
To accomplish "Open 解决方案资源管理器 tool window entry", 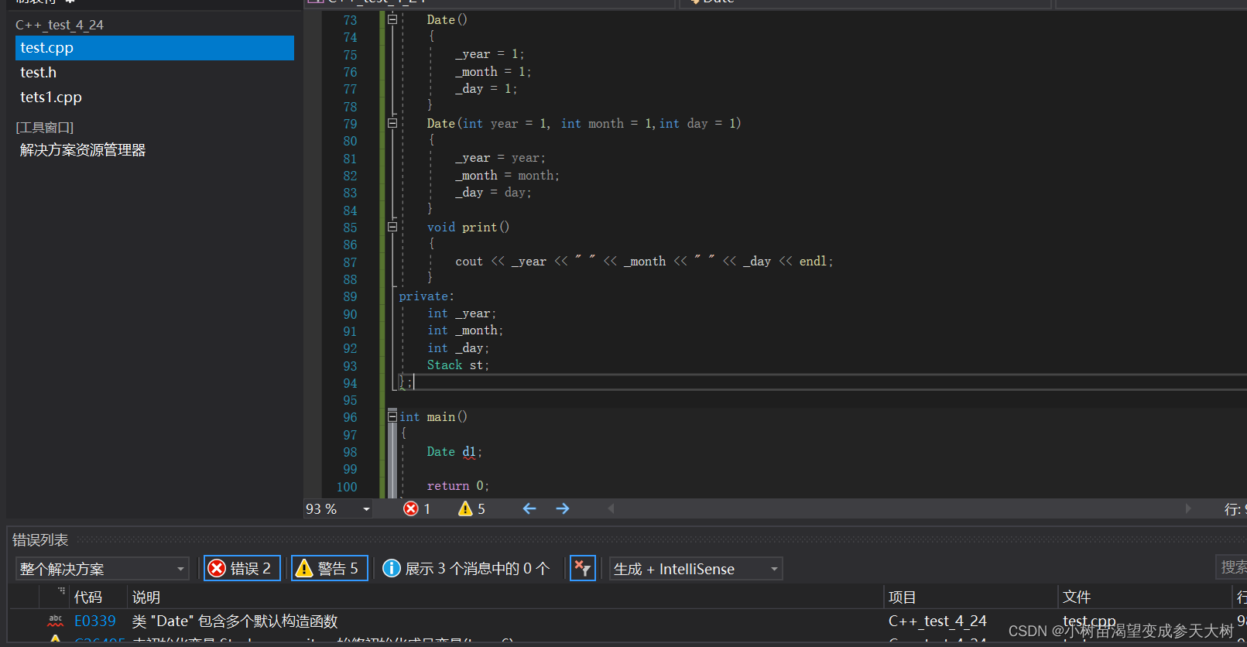I will click(x=83, y=150).
